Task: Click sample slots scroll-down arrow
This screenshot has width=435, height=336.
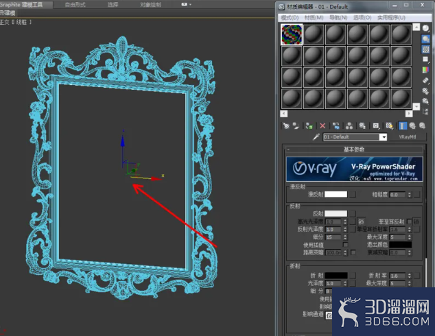Action: [416, 106]
